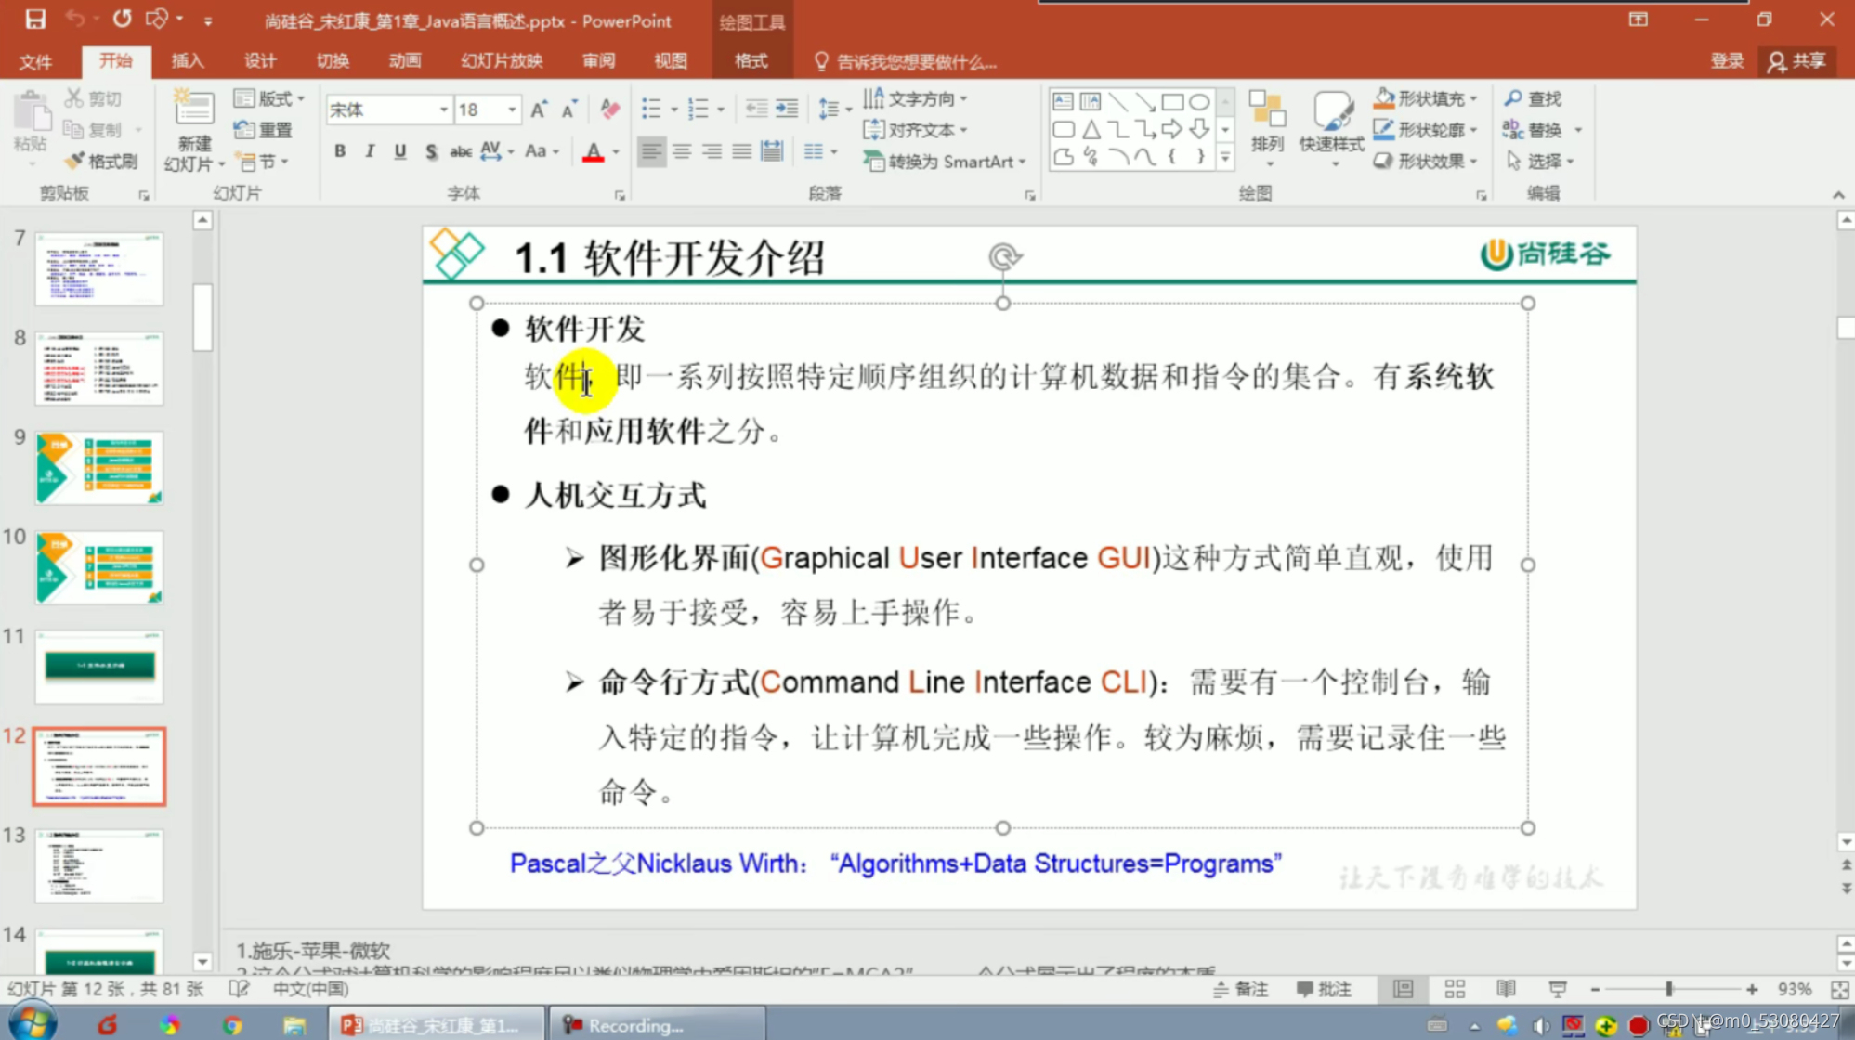1855x1040 pixels.
Task: Click the Format Painter brush icon
Action: point(75,161)
